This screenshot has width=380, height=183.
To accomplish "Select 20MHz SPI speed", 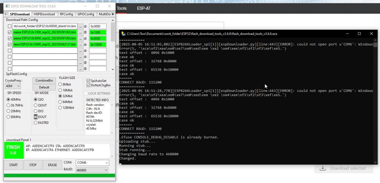I will pos(8,111).
